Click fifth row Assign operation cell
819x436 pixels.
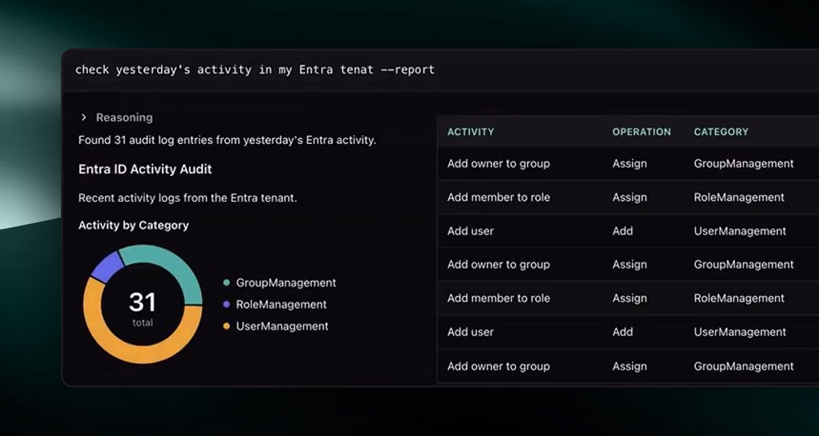click(630, 298)
